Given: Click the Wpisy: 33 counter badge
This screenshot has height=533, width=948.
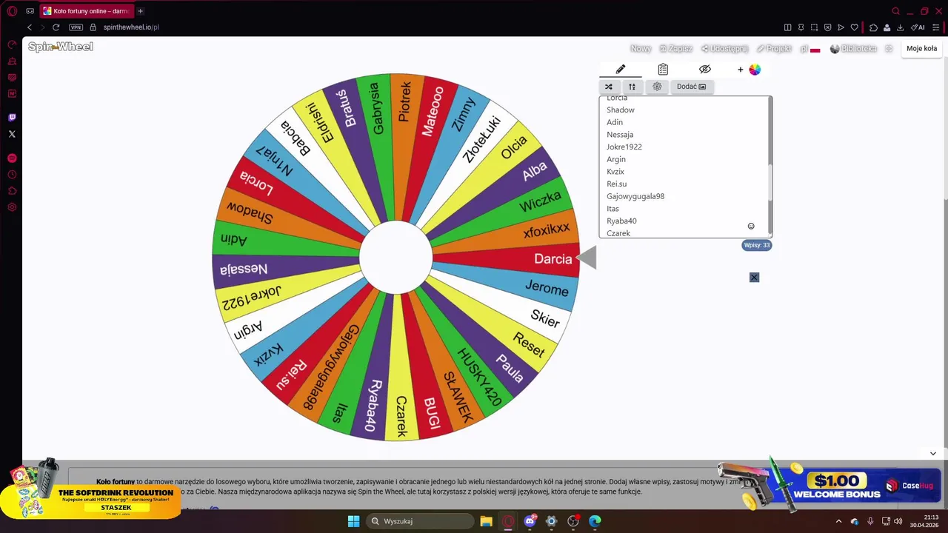Looking at the screenshot, I should pos(757,245).
